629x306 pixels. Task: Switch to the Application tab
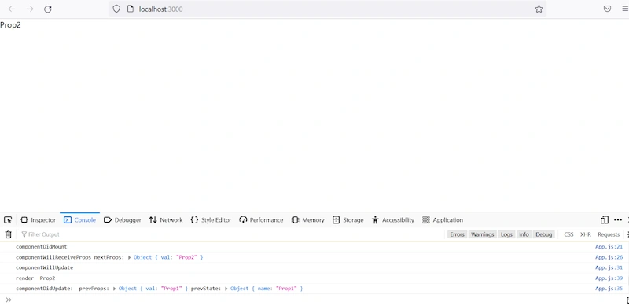pyautogui.click(x=443, y=220)
